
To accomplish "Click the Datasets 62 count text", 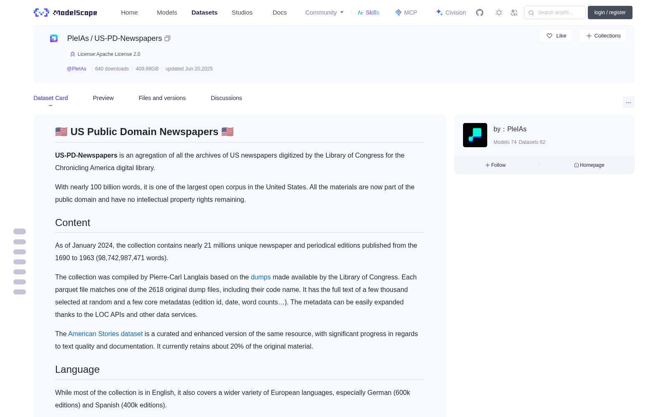I will tap(532, 142).
